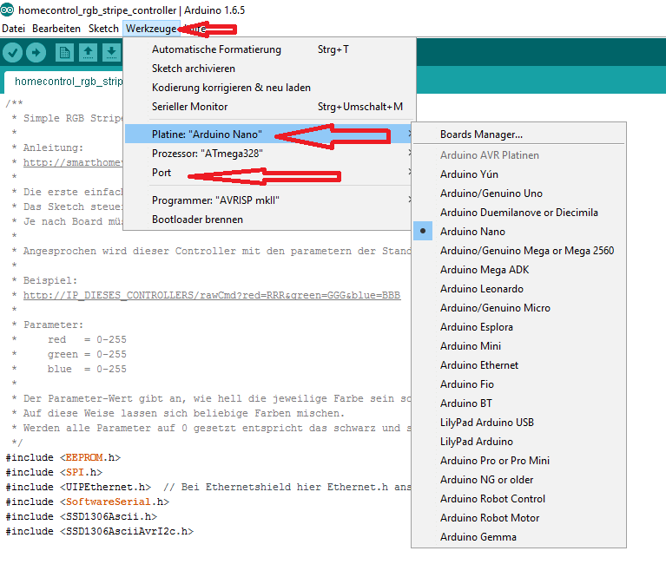Image resolution: width=666 pixels, height=564 pixels.
Task: Open the Datei menu
Action: pyautogui.click(x=14, y=29)
